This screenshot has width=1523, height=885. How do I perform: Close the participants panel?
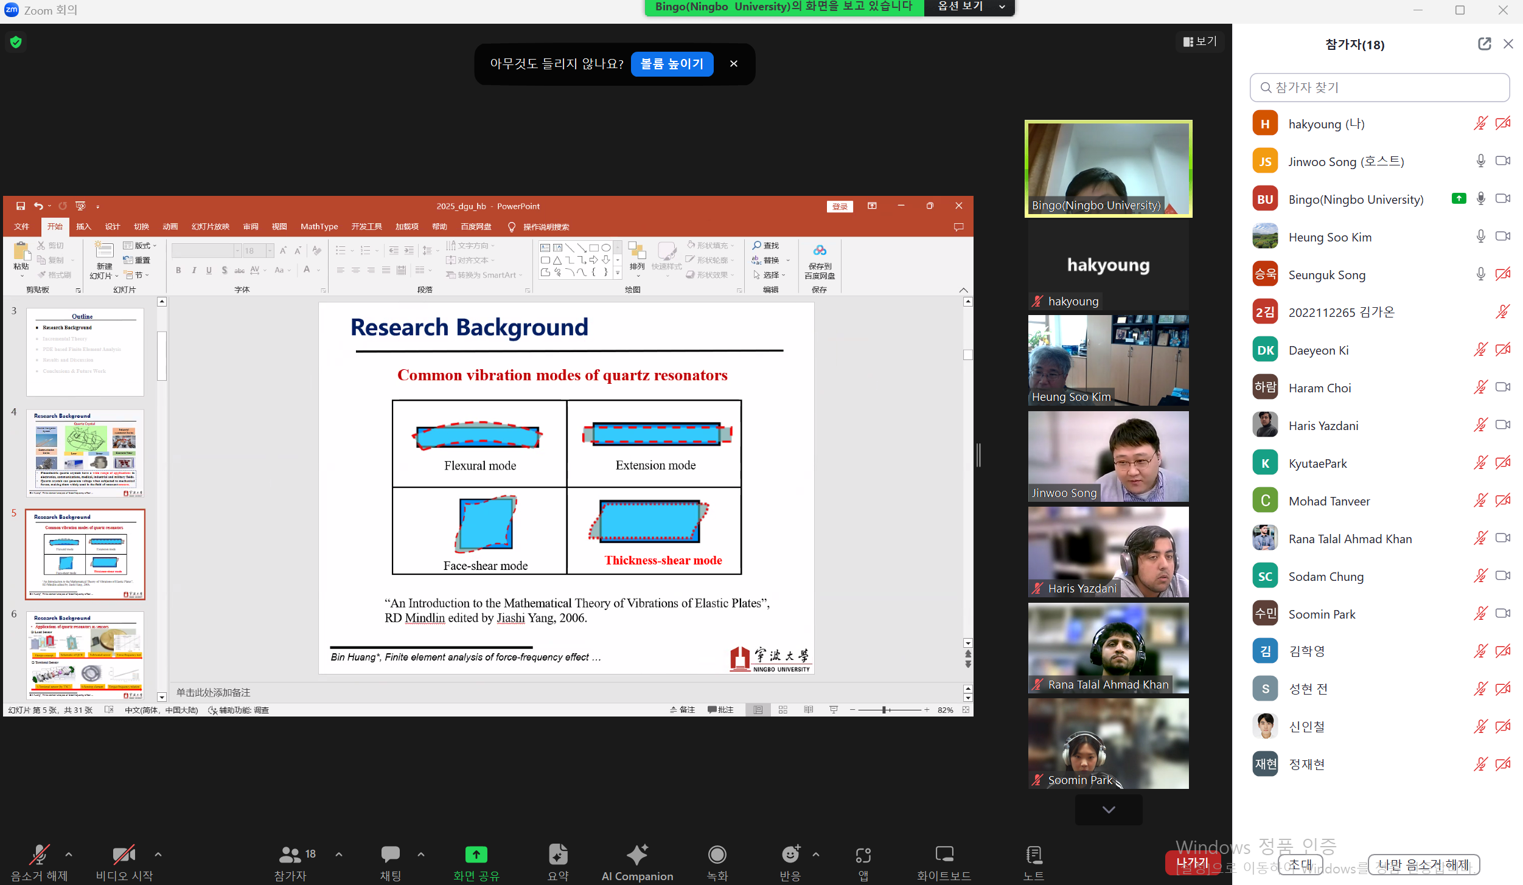(x=1508, y=44)
